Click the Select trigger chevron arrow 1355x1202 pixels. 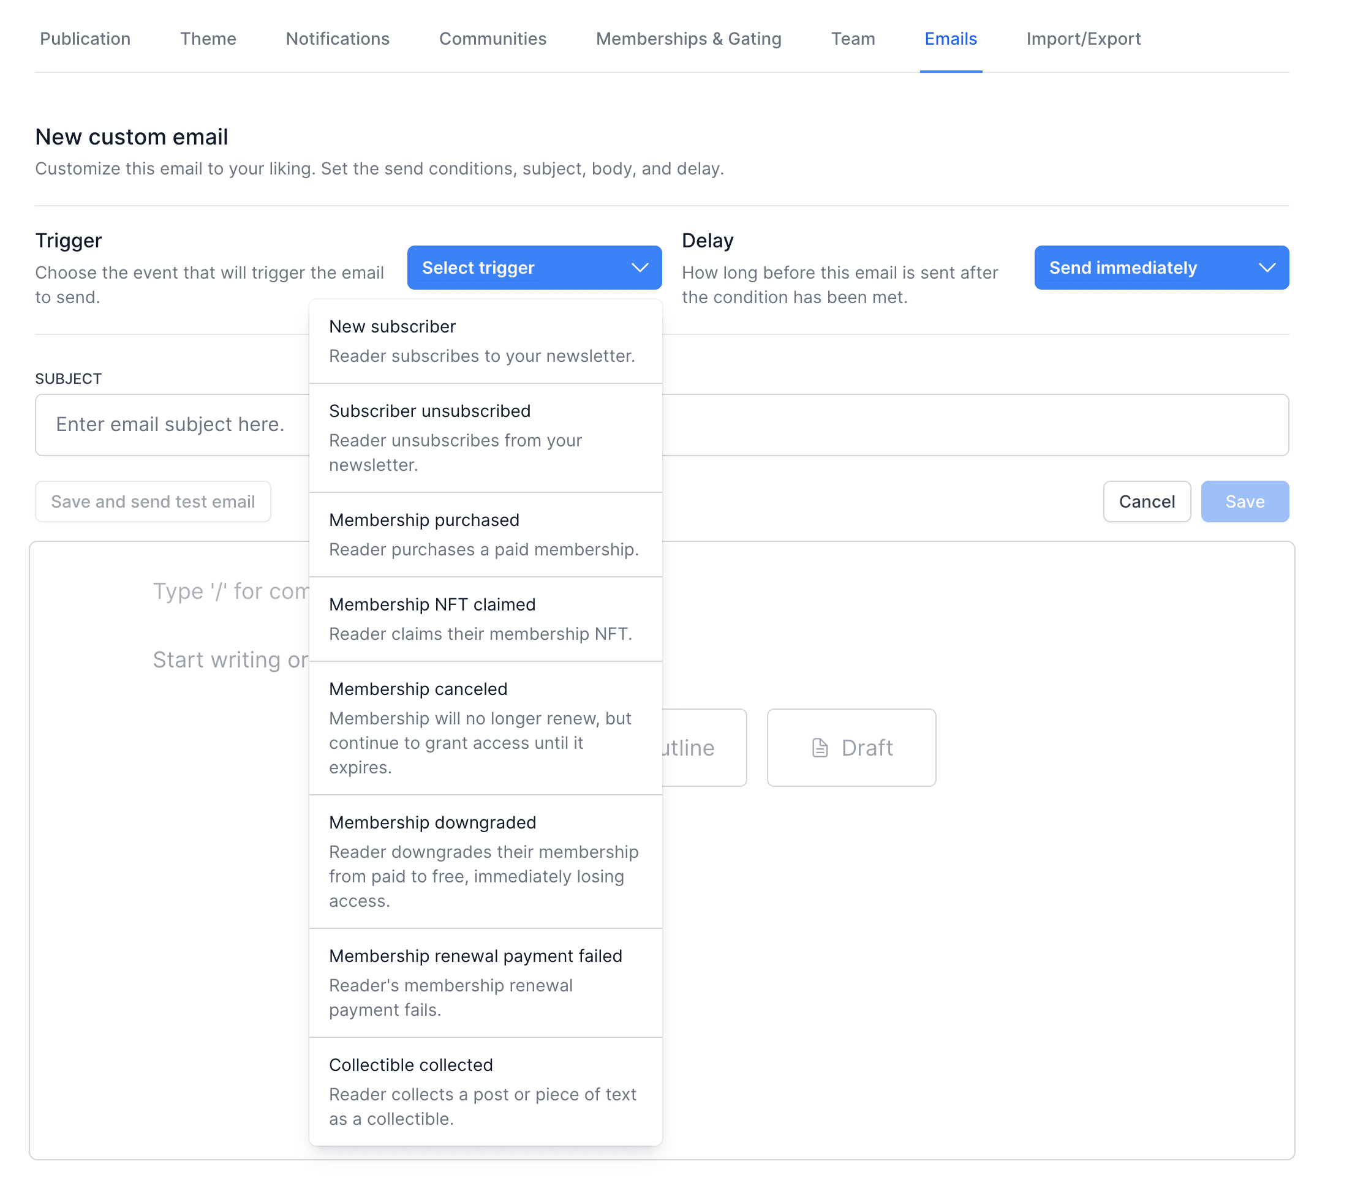639,268
